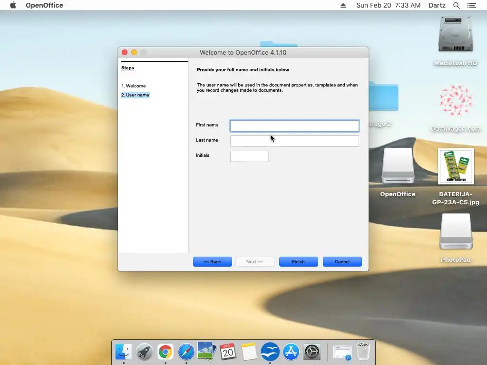Viewport: 487px width, 365px height.
Task: Open Spotlight search magnifier icon
Action: pyautogui.click(x=456, y=5)
